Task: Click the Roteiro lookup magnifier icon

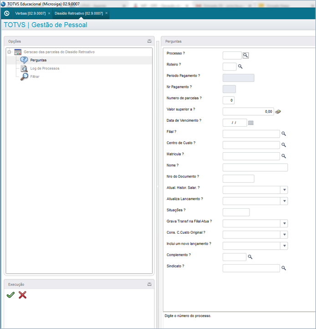Action: click(240, 67)
